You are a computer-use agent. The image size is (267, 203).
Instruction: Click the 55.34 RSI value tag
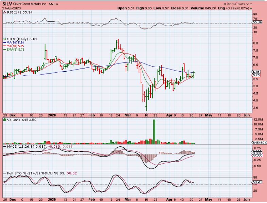click(x=256, y=22)
